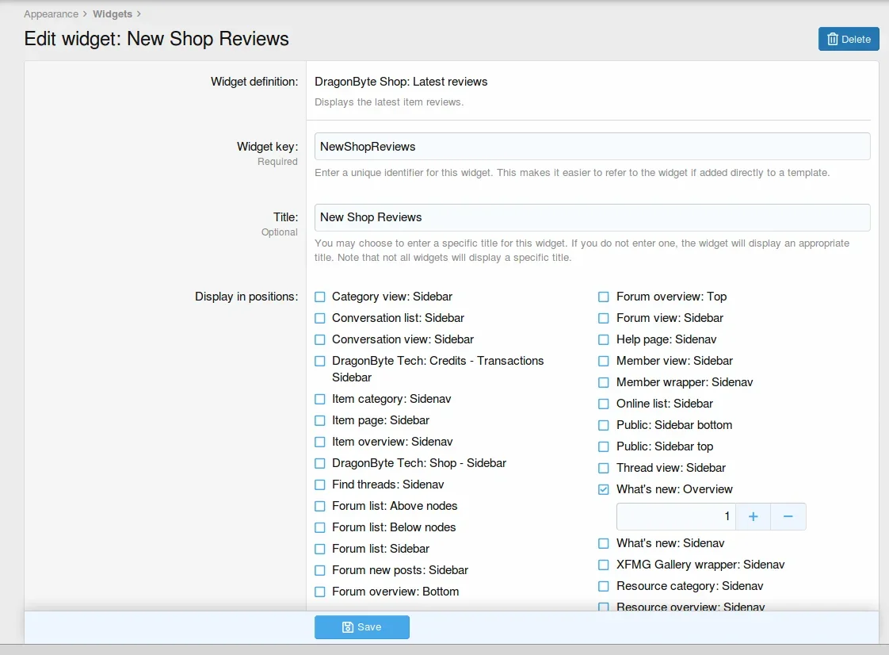Screen dimensions: 889x655
Task: Enable Online list: Sidebar checkbox
Action: [x=604, y=404]
